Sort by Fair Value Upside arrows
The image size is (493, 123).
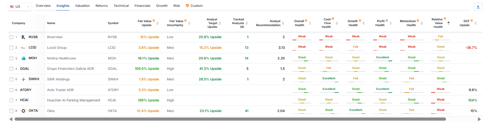(157, 23)
